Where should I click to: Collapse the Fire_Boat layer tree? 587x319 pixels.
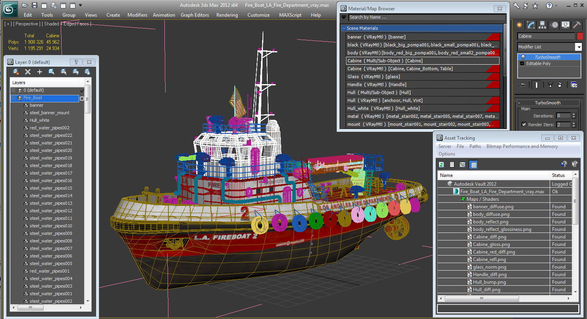coord(13,98)
